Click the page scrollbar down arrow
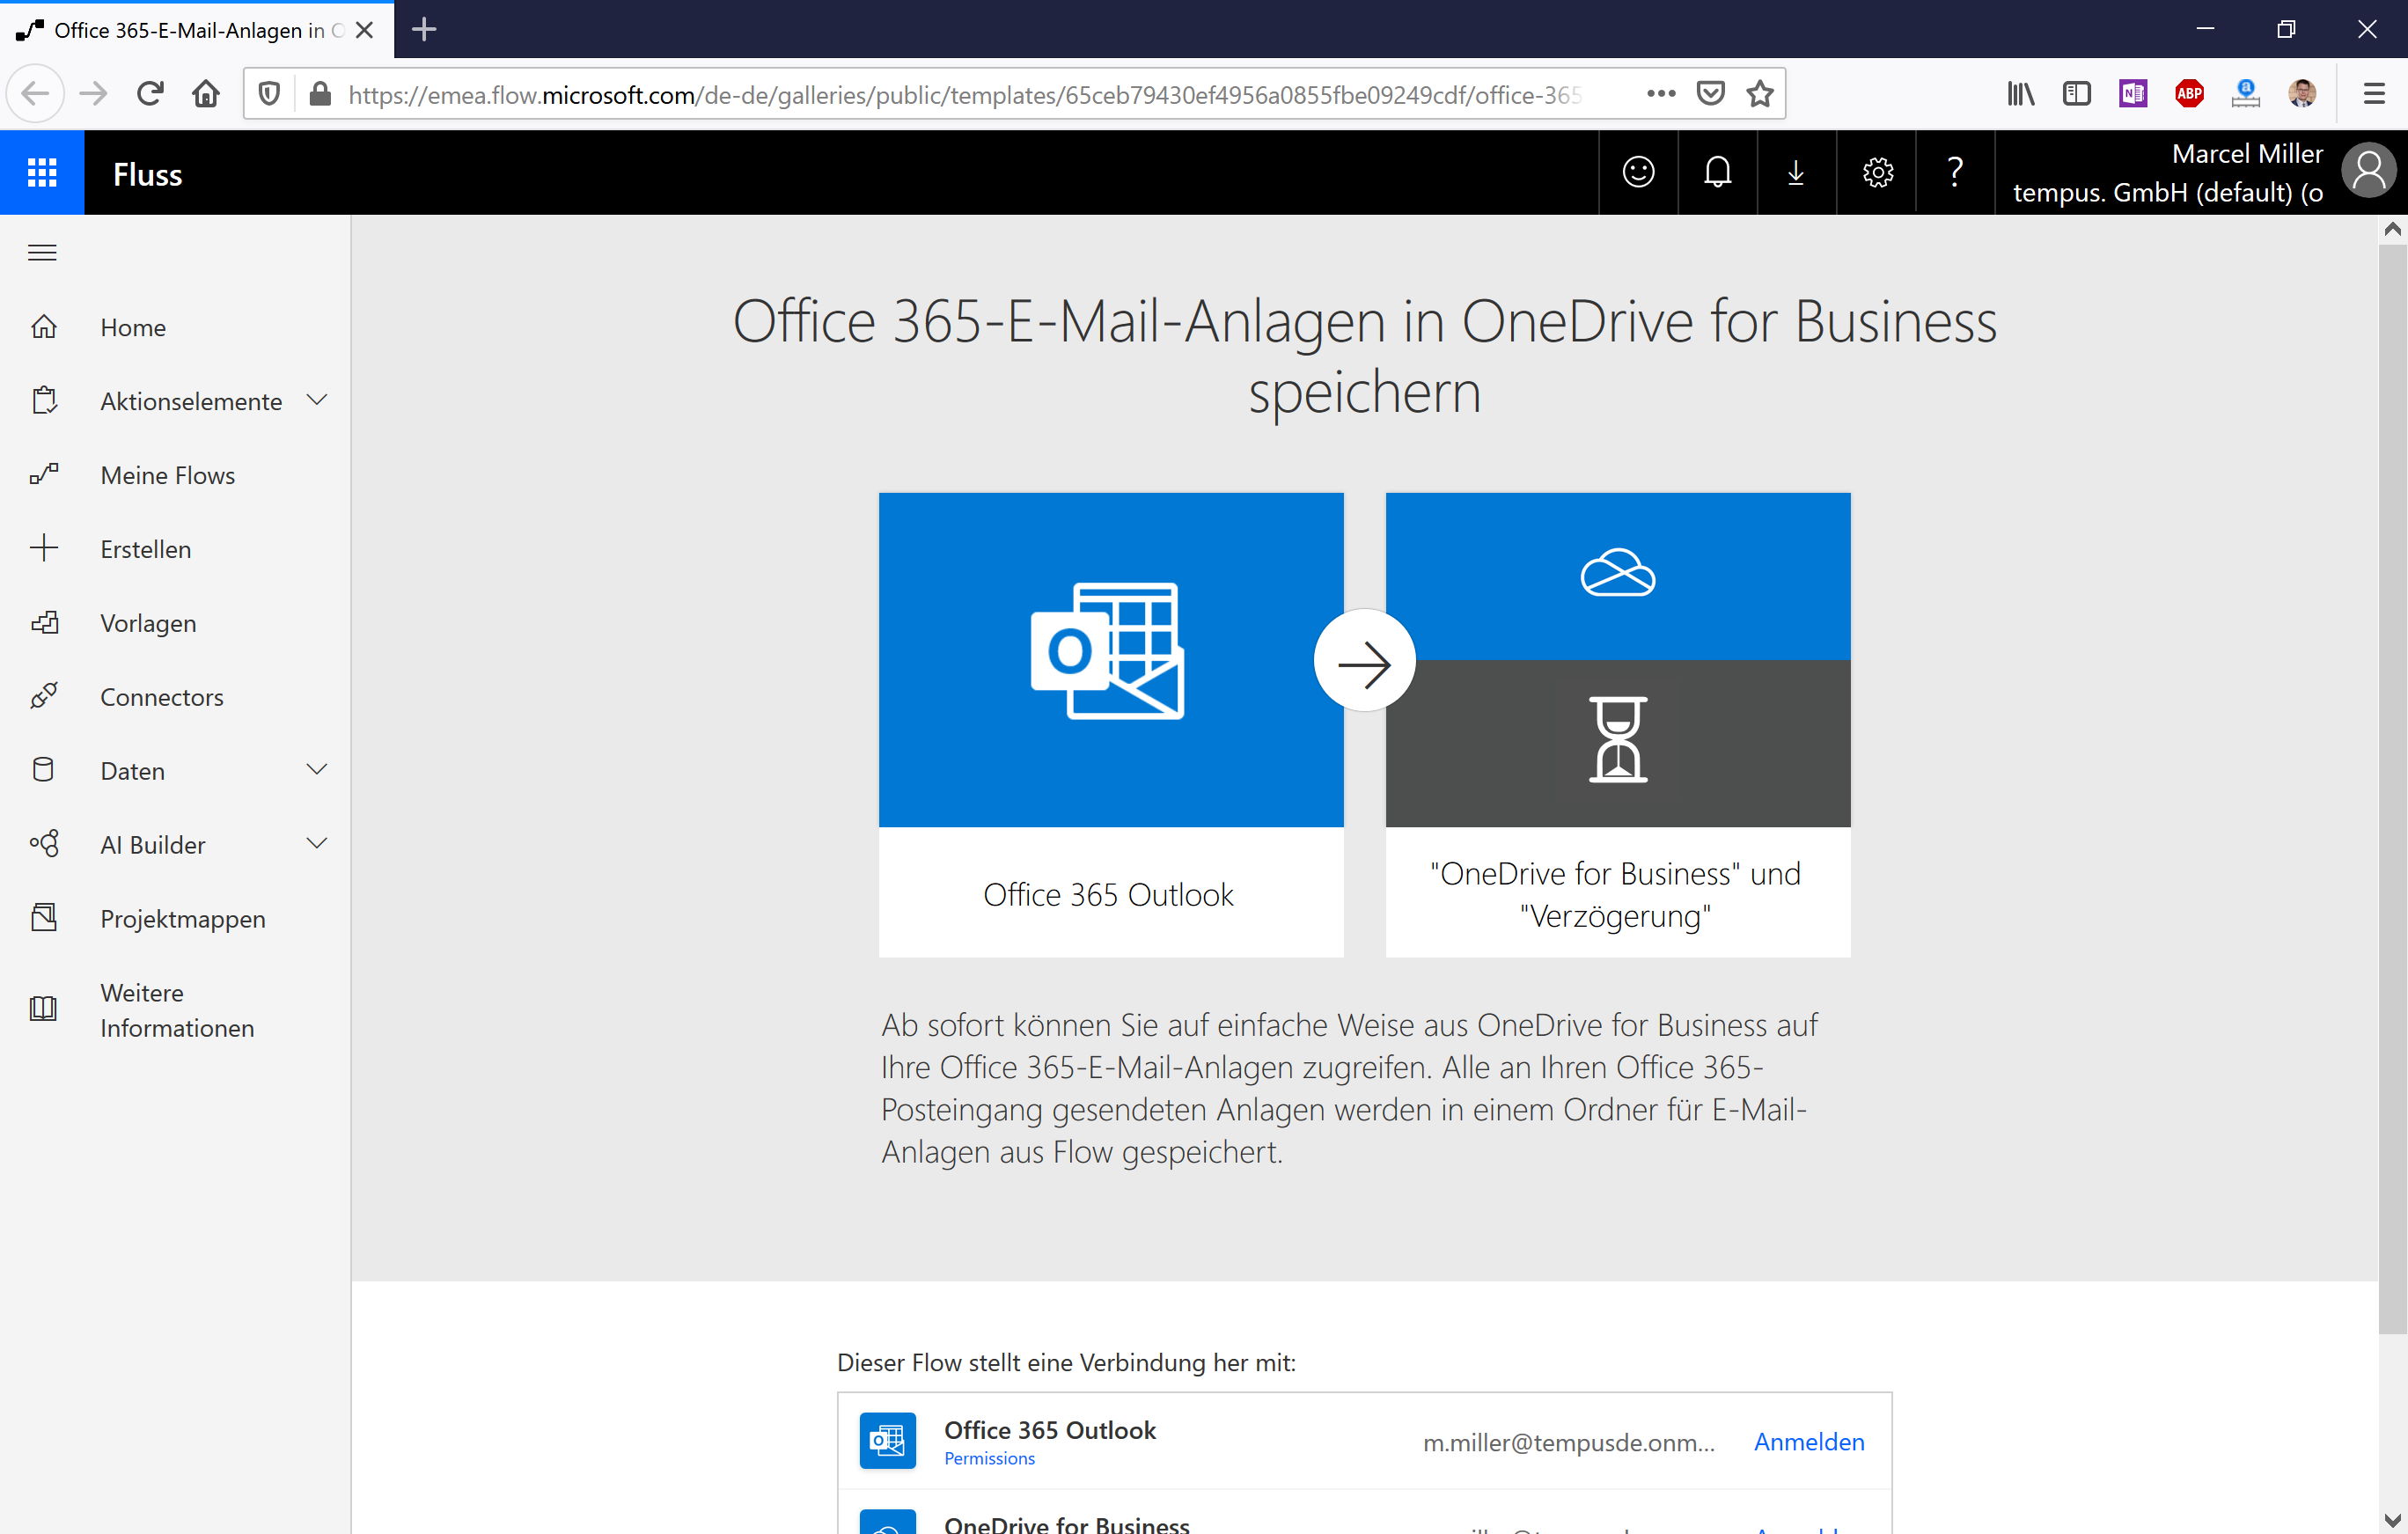The image size is (2408, 1534). click(x=2391, y=1521)
